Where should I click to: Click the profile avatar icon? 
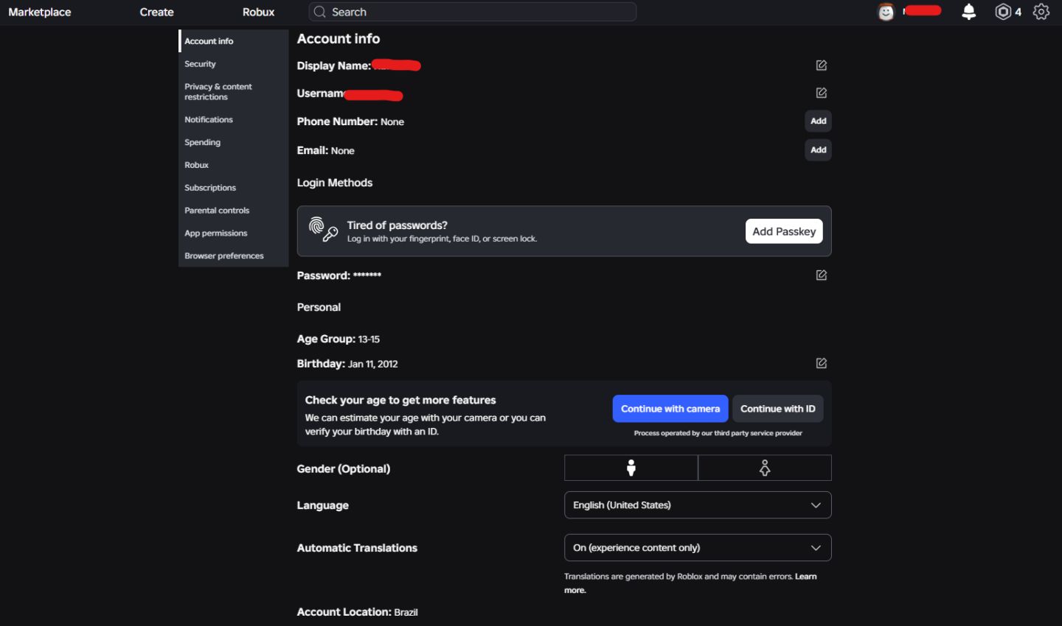[x=886, y=12]
